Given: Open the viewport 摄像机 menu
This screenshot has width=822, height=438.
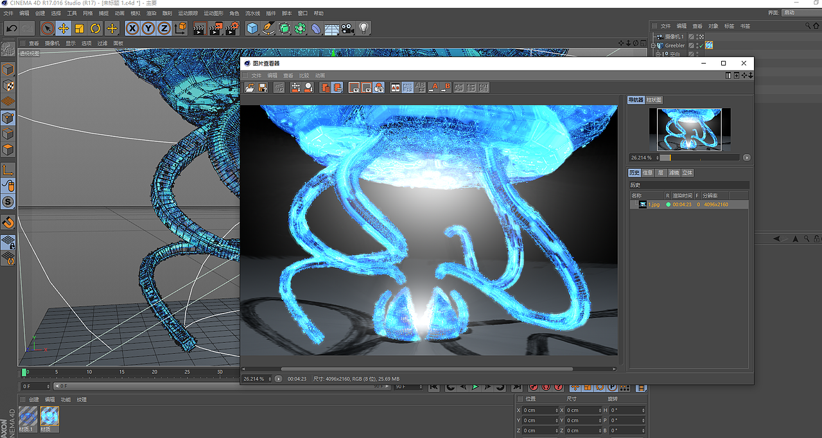Looking at the screenshot, I should [52, 43].
